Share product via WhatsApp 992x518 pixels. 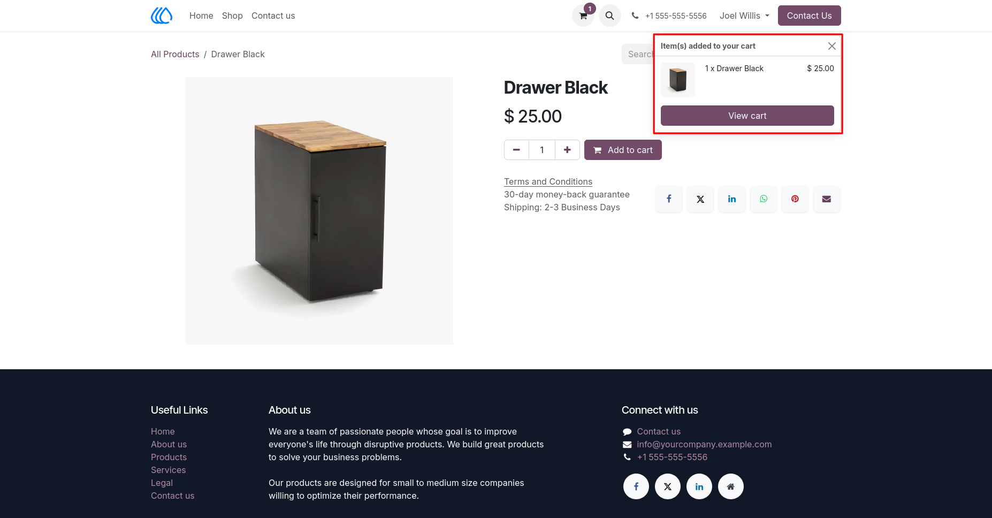[764, 199]
